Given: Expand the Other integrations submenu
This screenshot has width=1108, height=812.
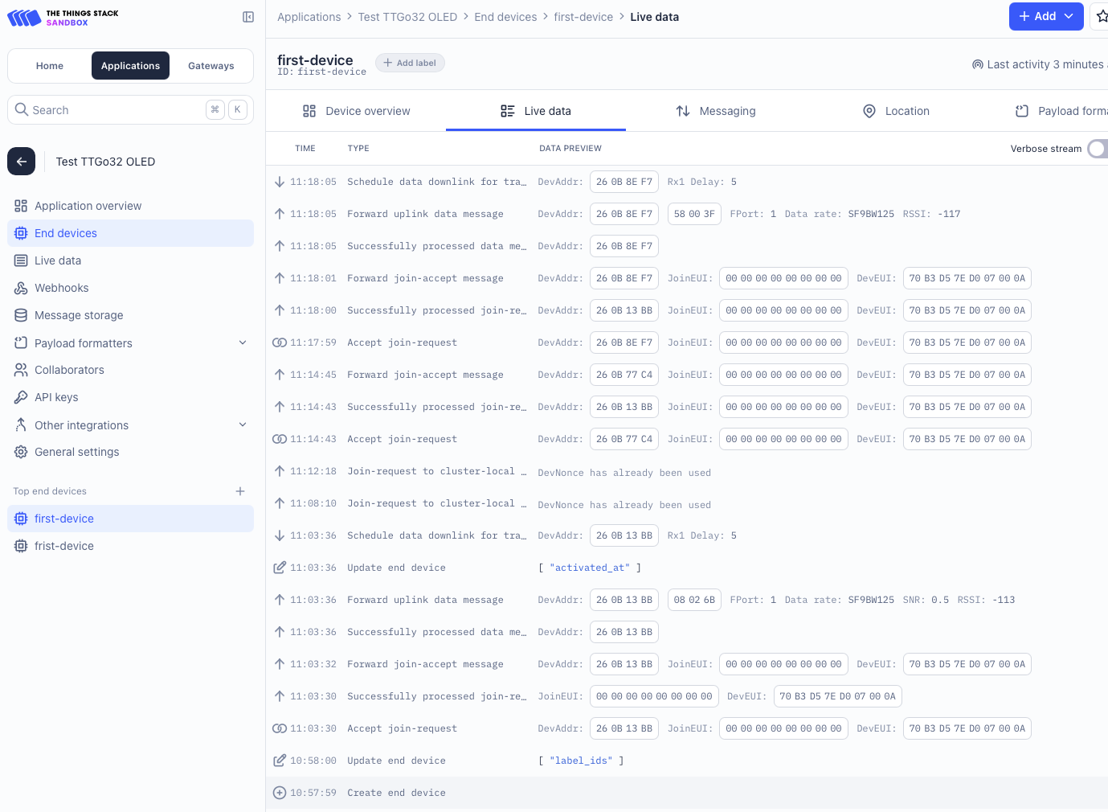Looking at the screenshot, I should pos(243,425).
